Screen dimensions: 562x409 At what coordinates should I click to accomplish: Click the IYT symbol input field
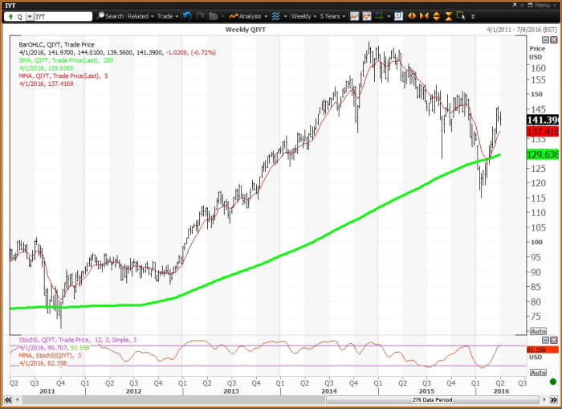pos(63,16)
